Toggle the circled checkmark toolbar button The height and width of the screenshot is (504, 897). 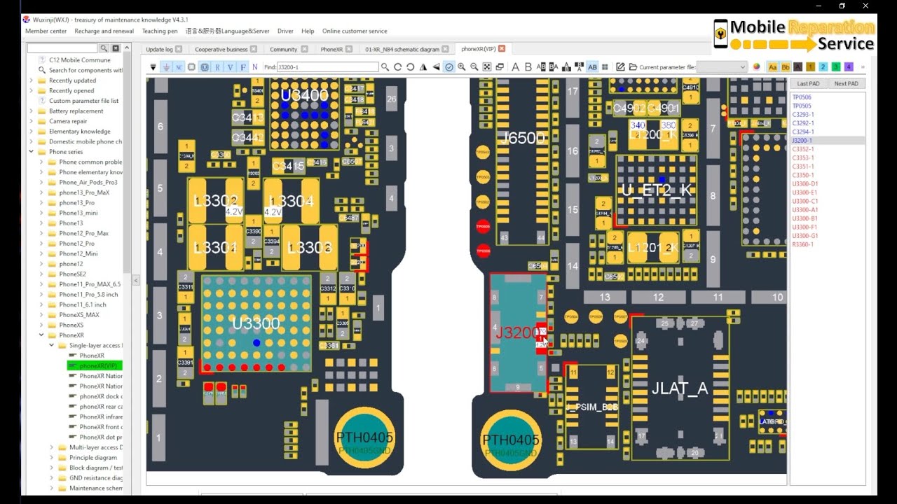tap(449, 67)
